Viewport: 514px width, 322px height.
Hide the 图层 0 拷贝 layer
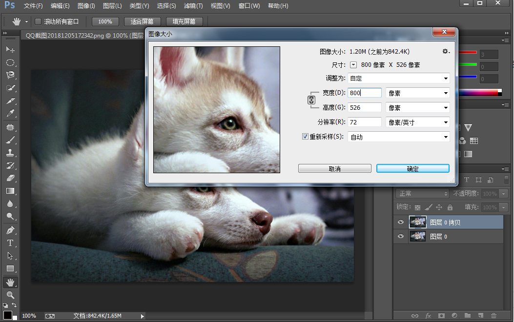point(401,222)
